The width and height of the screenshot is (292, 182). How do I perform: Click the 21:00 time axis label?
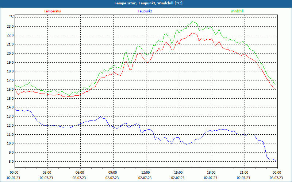click(x=245, y=173)
